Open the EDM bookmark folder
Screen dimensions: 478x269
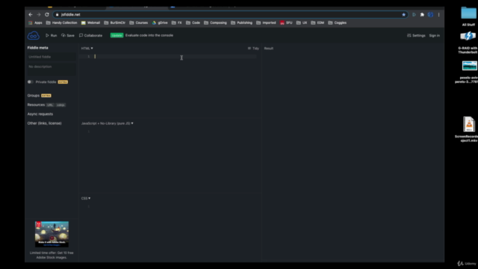[x=317, y=22]
